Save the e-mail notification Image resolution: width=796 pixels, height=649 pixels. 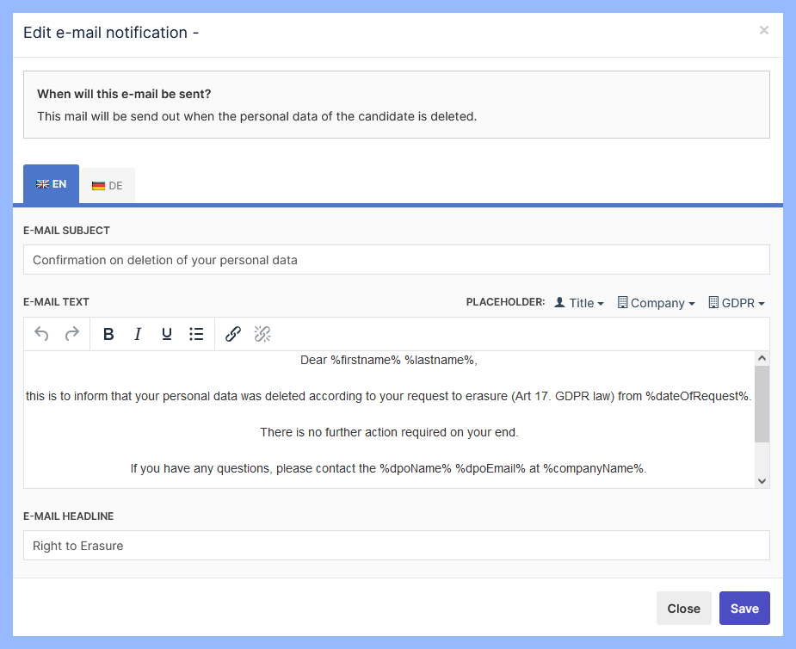(744, 608)
